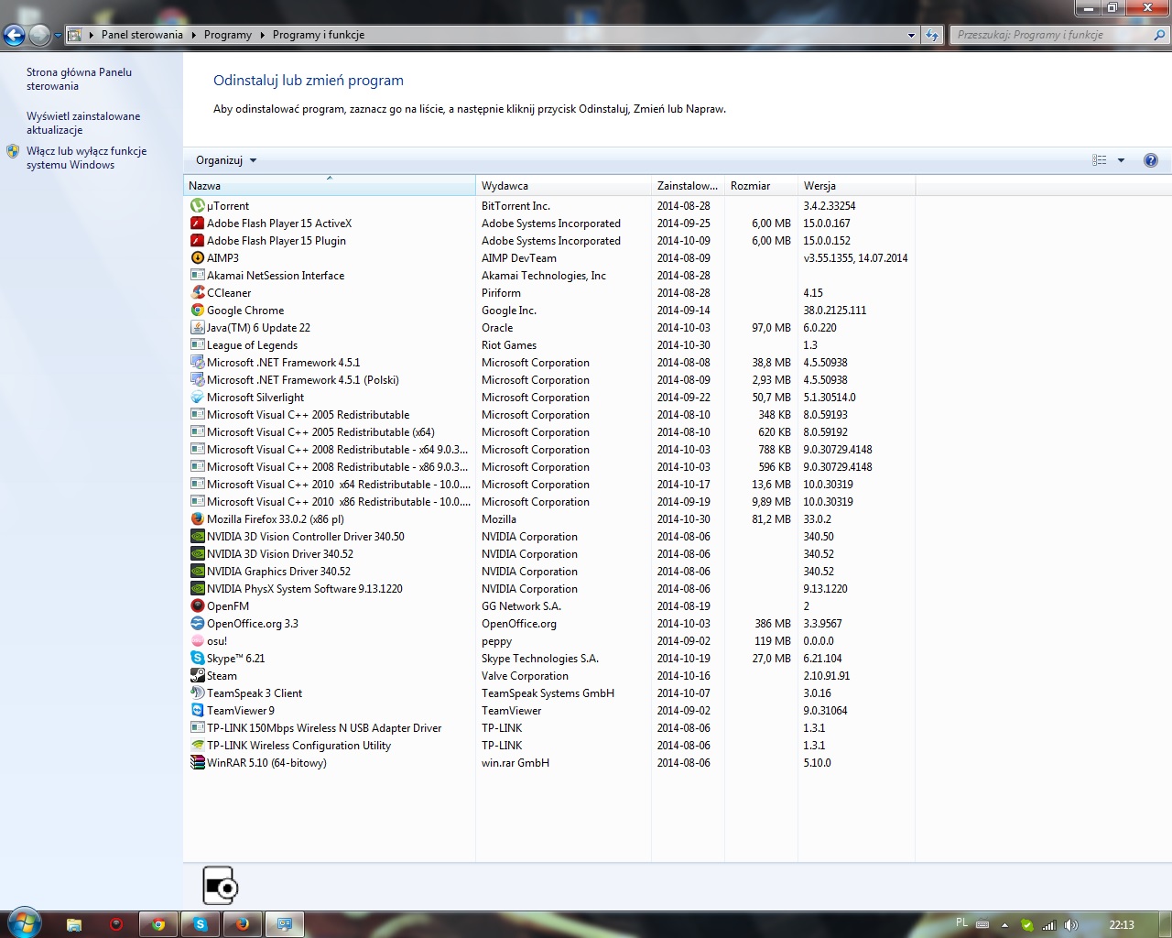Select League of Legends row

click(549, 345)
